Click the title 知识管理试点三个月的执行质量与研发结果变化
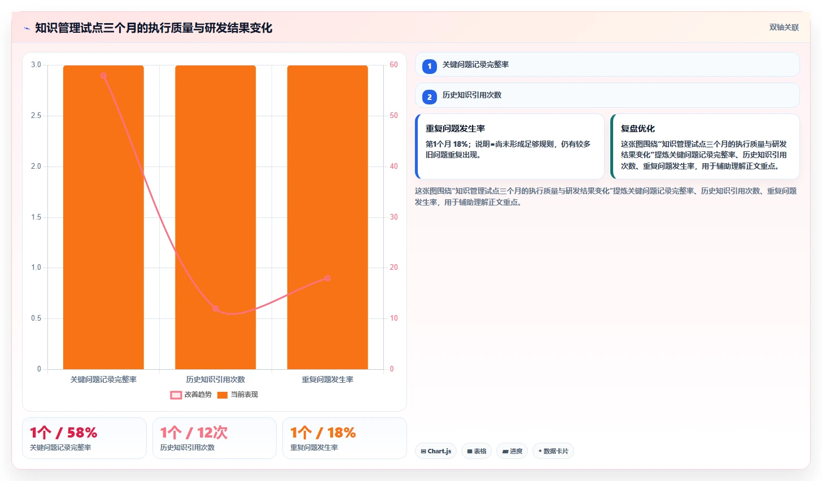 [154, 28]
